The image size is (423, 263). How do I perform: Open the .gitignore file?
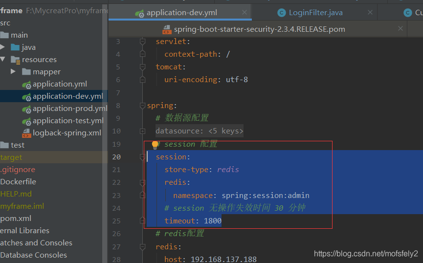point(18,170)
